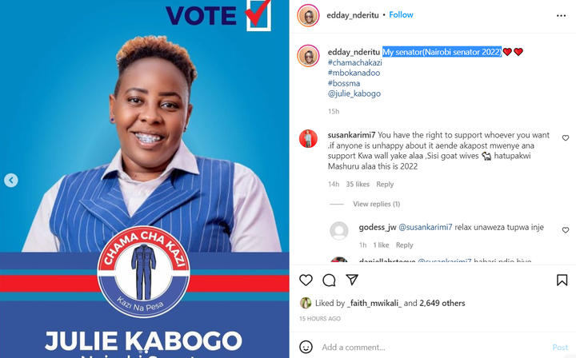Open emoji picker in comment box
576x358 pixels.
(x=306, y=347)
